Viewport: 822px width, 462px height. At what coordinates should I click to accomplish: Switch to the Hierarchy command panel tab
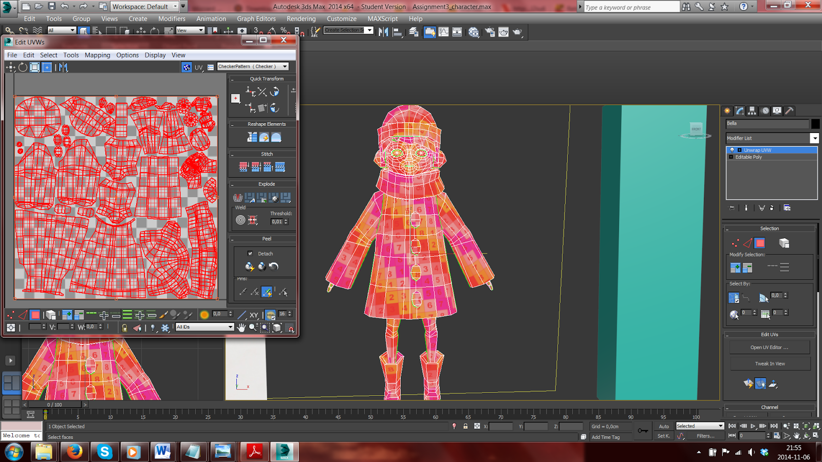click(x=752, y=111)
